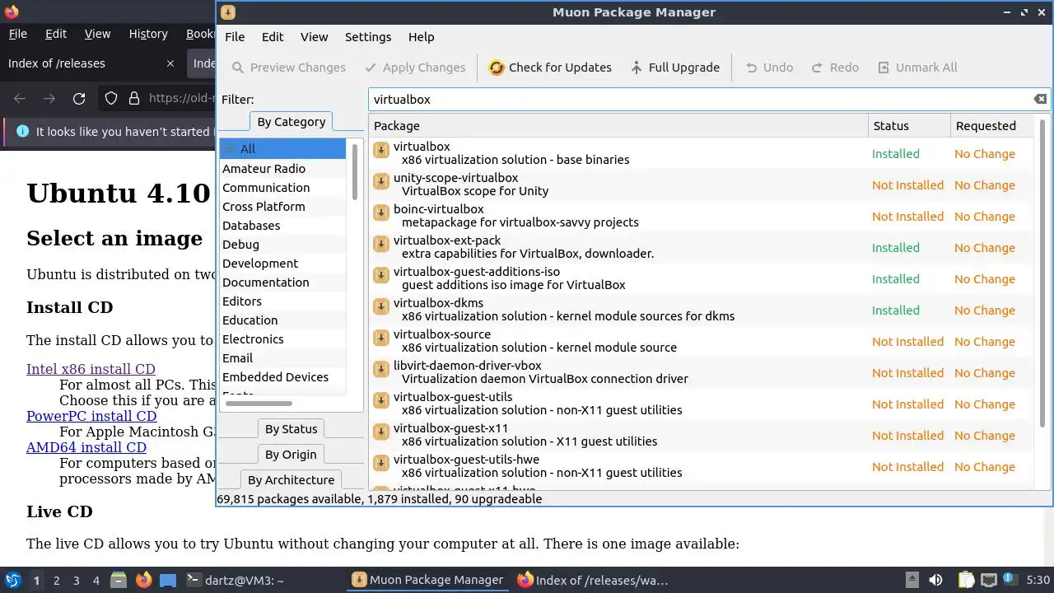Open the View menu in Muon

click(x=314, y=37)
